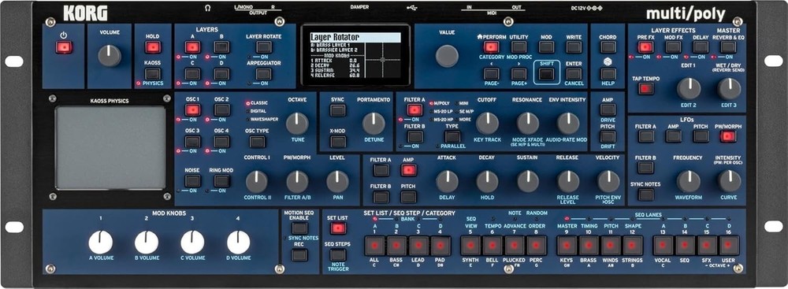Select step button 12 labeled STRINGS
788x289 pixels.
point(633,245)
